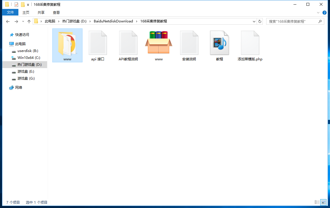Screen dimensions: 330x208
Task: Open the Help question mark icon
Action: 325,13
